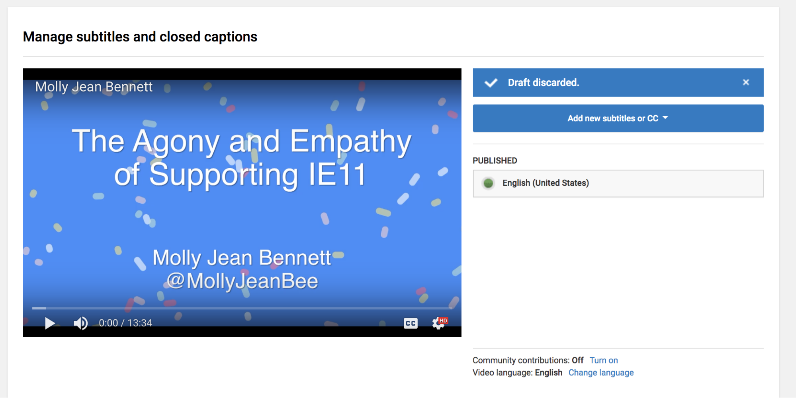This screenshot has height=398, width=796.
Task: Toggle closed captions CC icon
Action: [411, 323]
